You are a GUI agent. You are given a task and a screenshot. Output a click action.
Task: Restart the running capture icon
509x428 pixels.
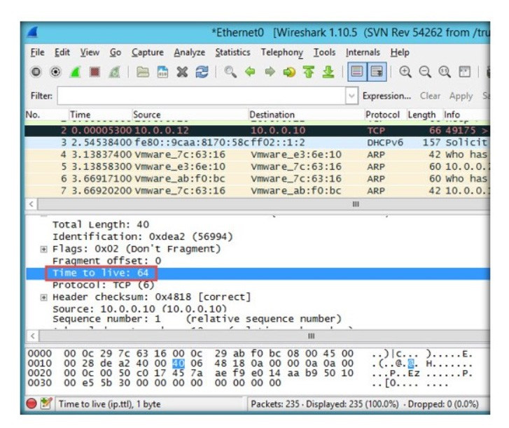coord(114,71)
